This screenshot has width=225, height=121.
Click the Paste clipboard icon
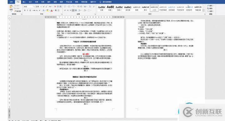click(11, 8)
